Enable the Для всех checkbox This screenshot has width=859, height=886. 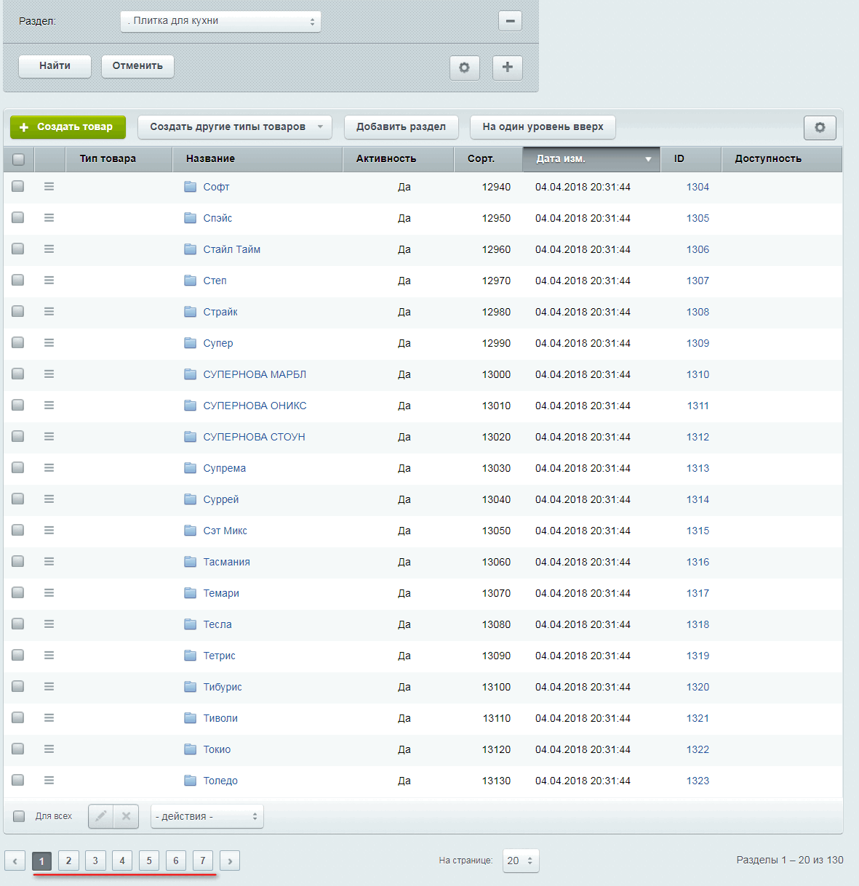point(20,816)
